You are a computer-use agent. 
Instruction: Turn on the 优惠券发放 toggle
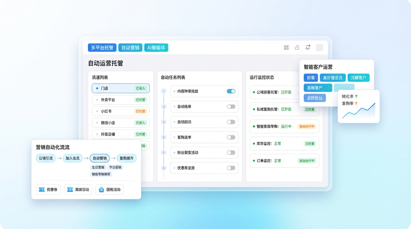tap(231, 168)
